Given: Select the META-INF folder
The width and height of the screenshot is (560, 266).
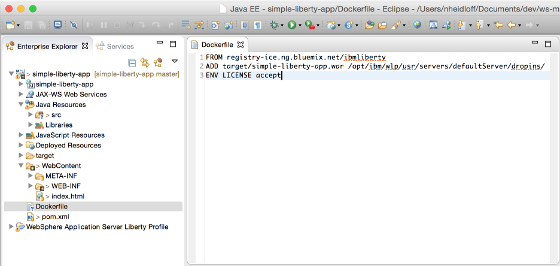Looking at the screenshot, I should 61,176.
